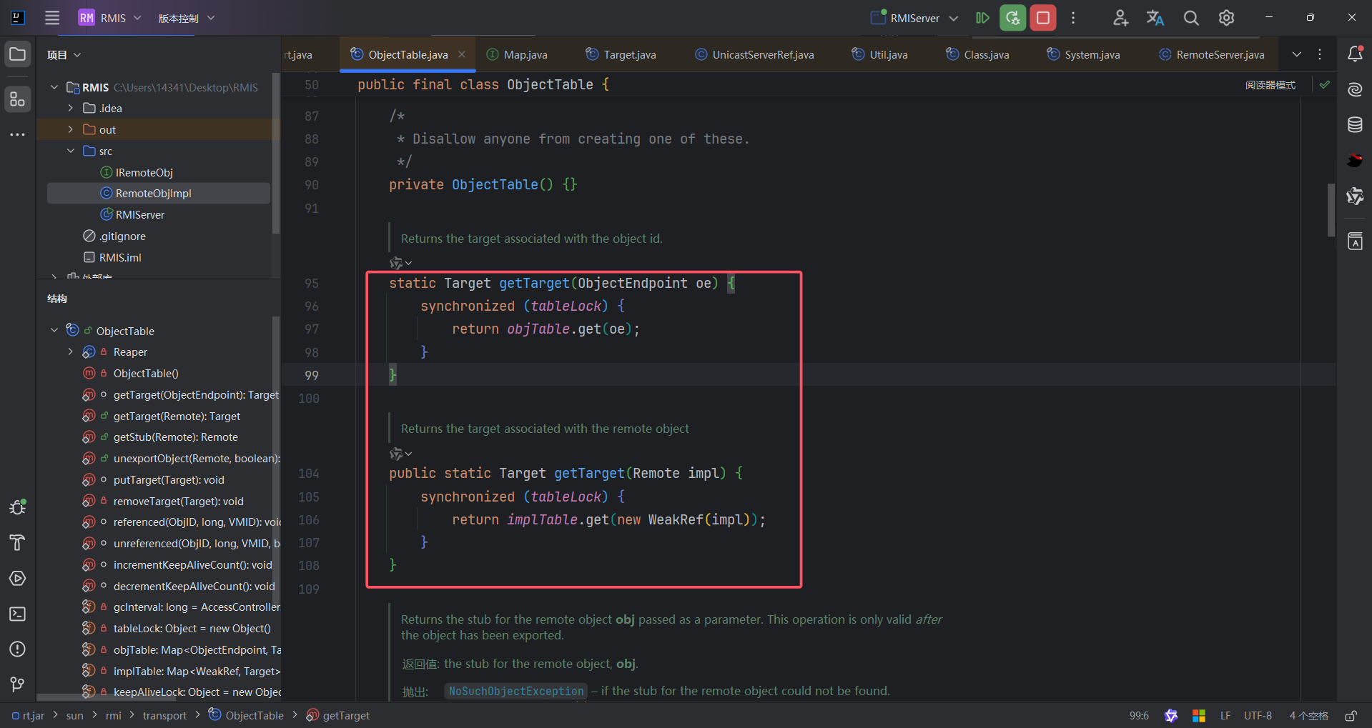Click the inspections green check mark
Viewport: 1372px width, 728px height.
point(1325,84)
